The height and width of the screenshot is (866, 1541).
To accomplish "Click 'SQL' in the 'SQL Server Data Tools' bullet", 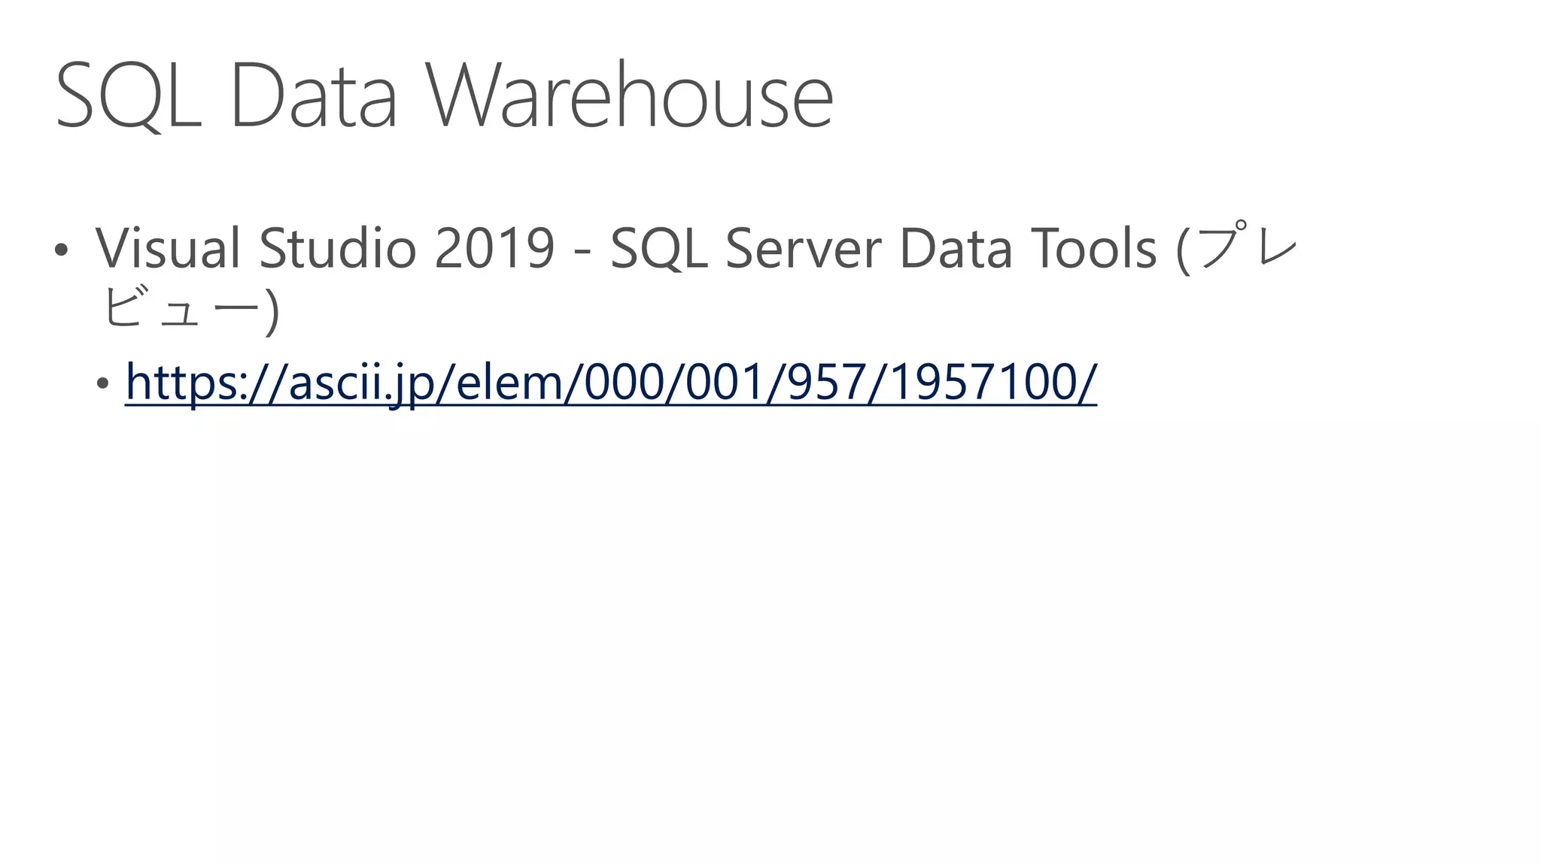I will click(x=658, y=250).
